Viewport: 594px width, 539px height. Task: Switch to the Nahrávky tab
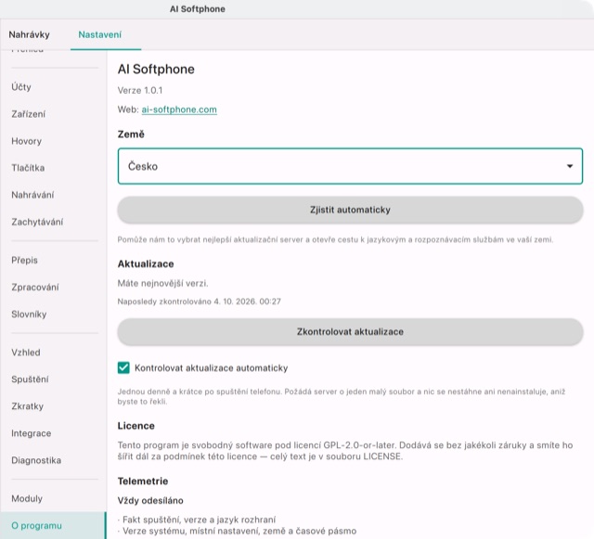(x=29, y=34)
